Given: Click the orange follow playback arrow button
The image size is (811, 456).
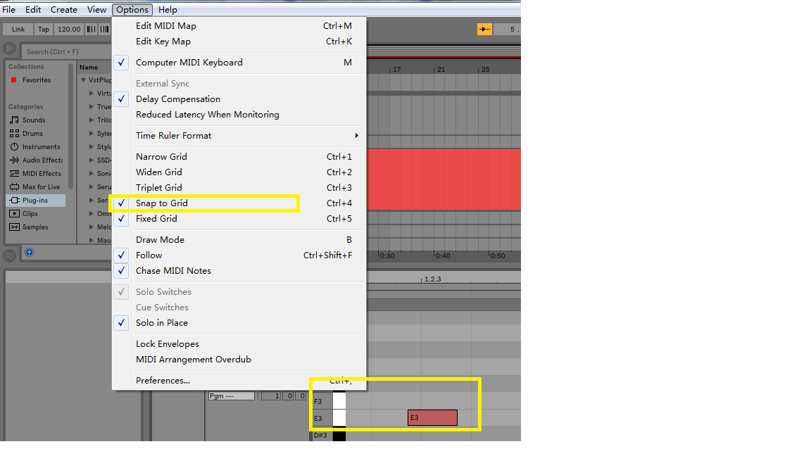Looking at the screenshot, I should coord(484,29).
